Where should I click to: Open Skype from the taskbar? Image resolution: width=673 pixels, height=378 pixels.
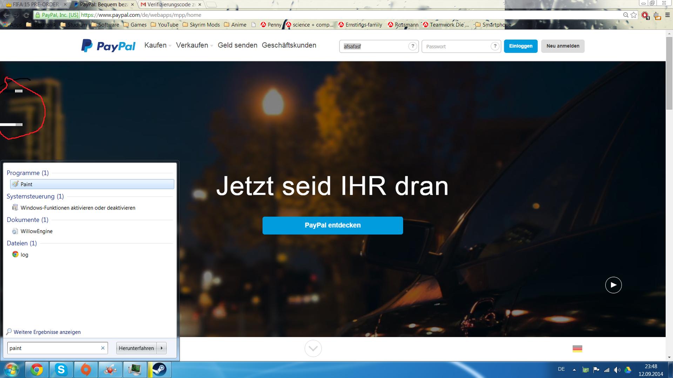point(61,370)
